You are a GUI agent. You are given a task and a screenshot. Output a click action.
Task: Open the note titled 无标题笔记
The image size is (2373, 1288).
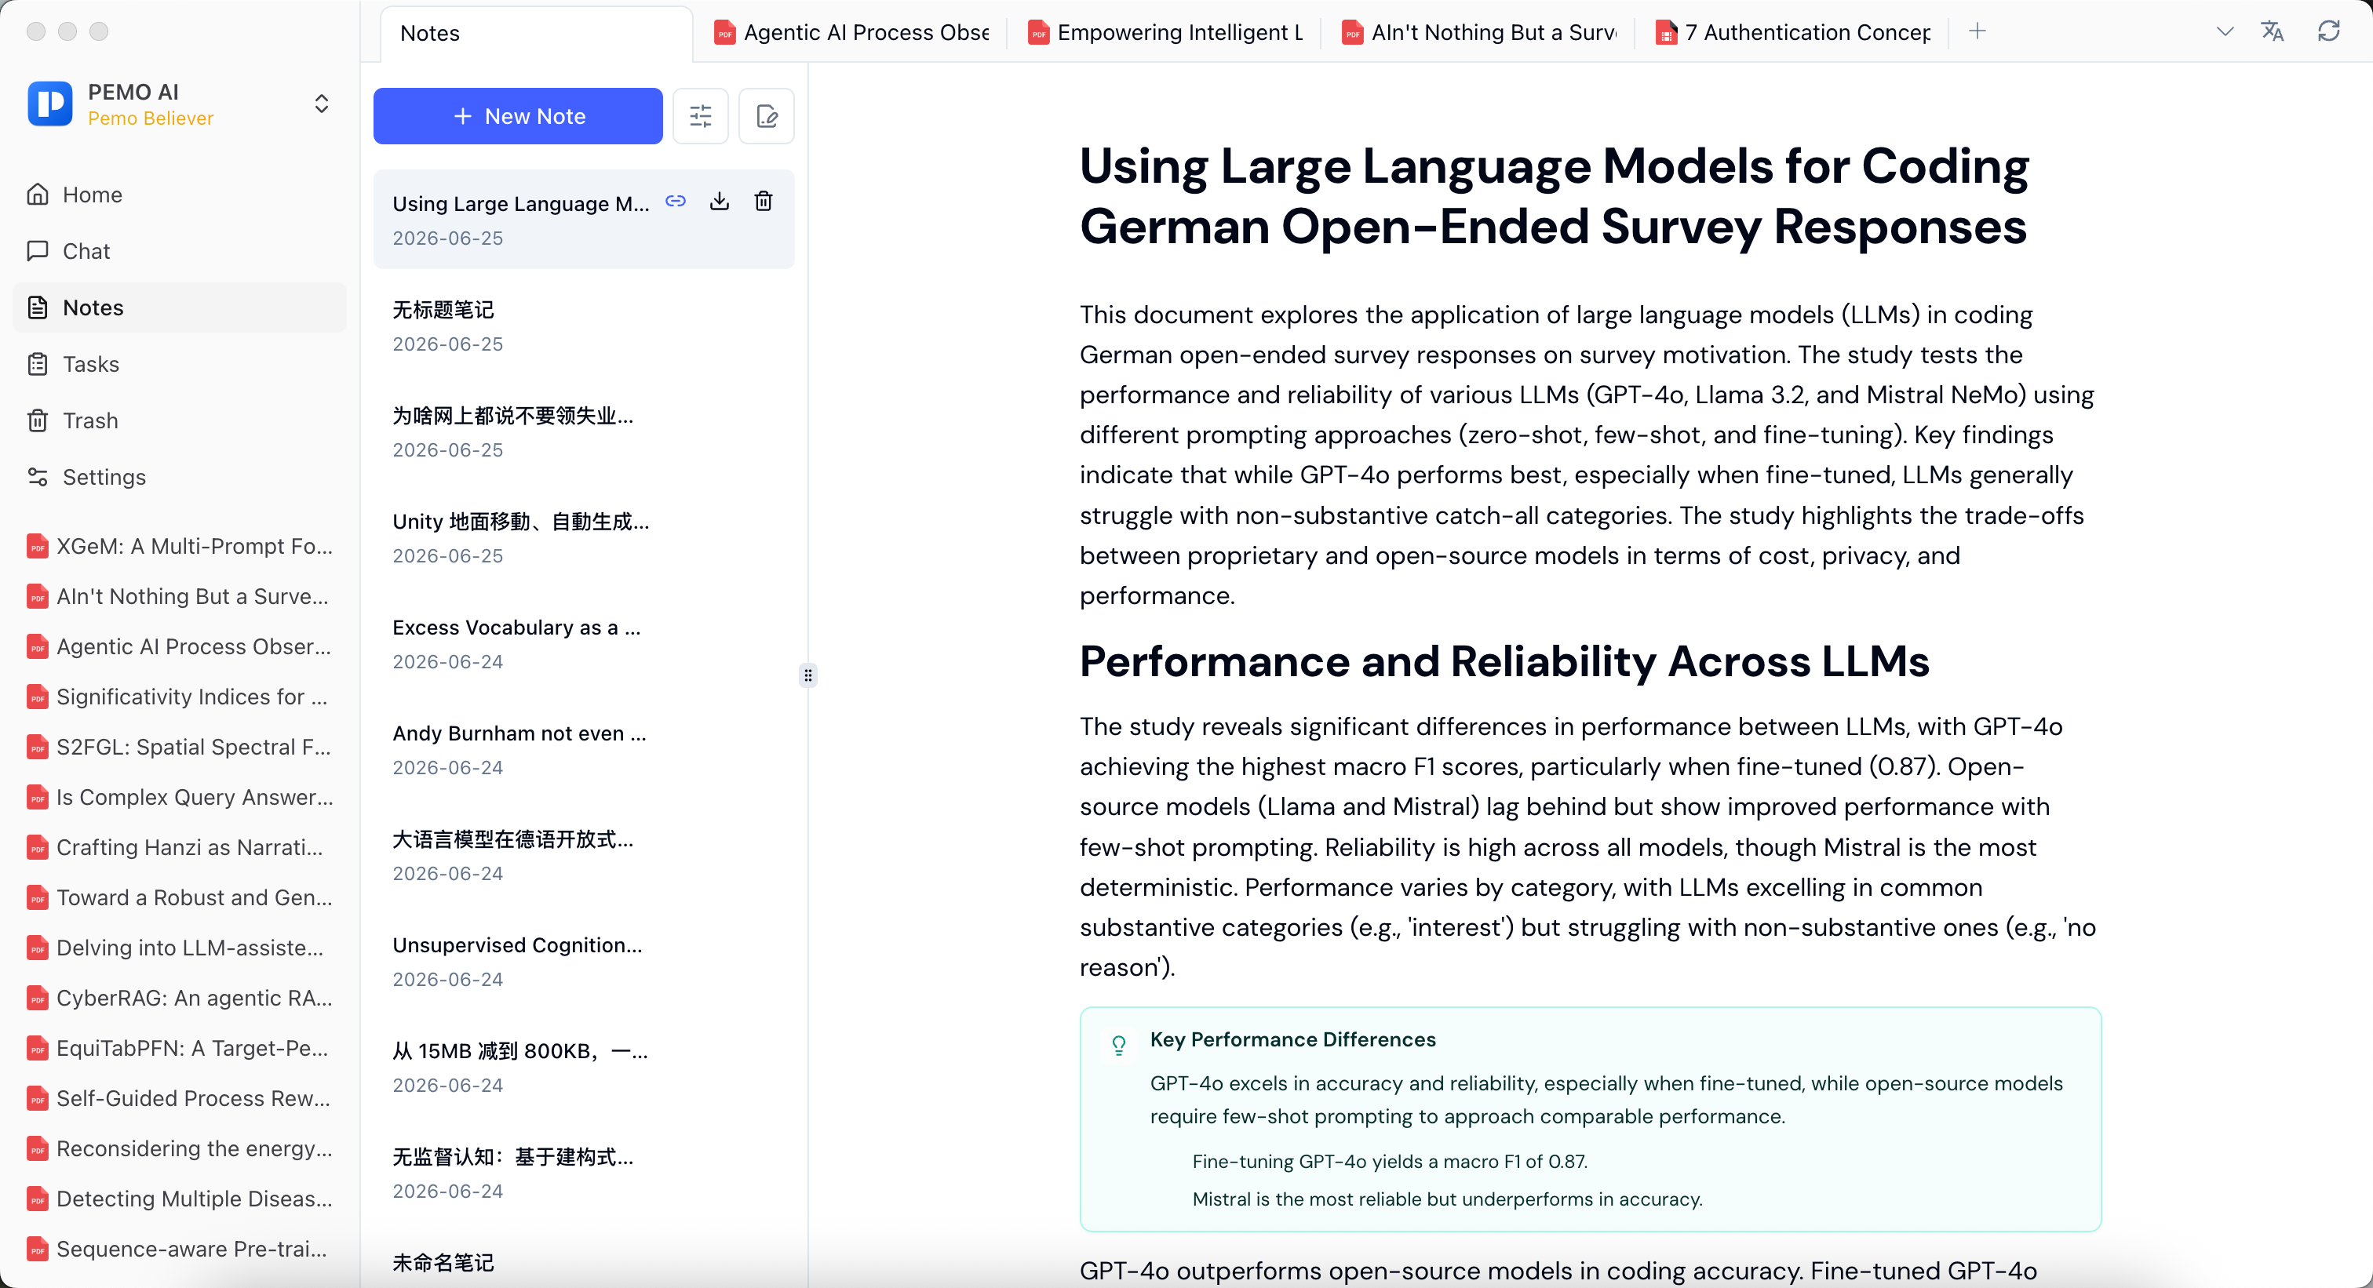click(x=584, y=326)
